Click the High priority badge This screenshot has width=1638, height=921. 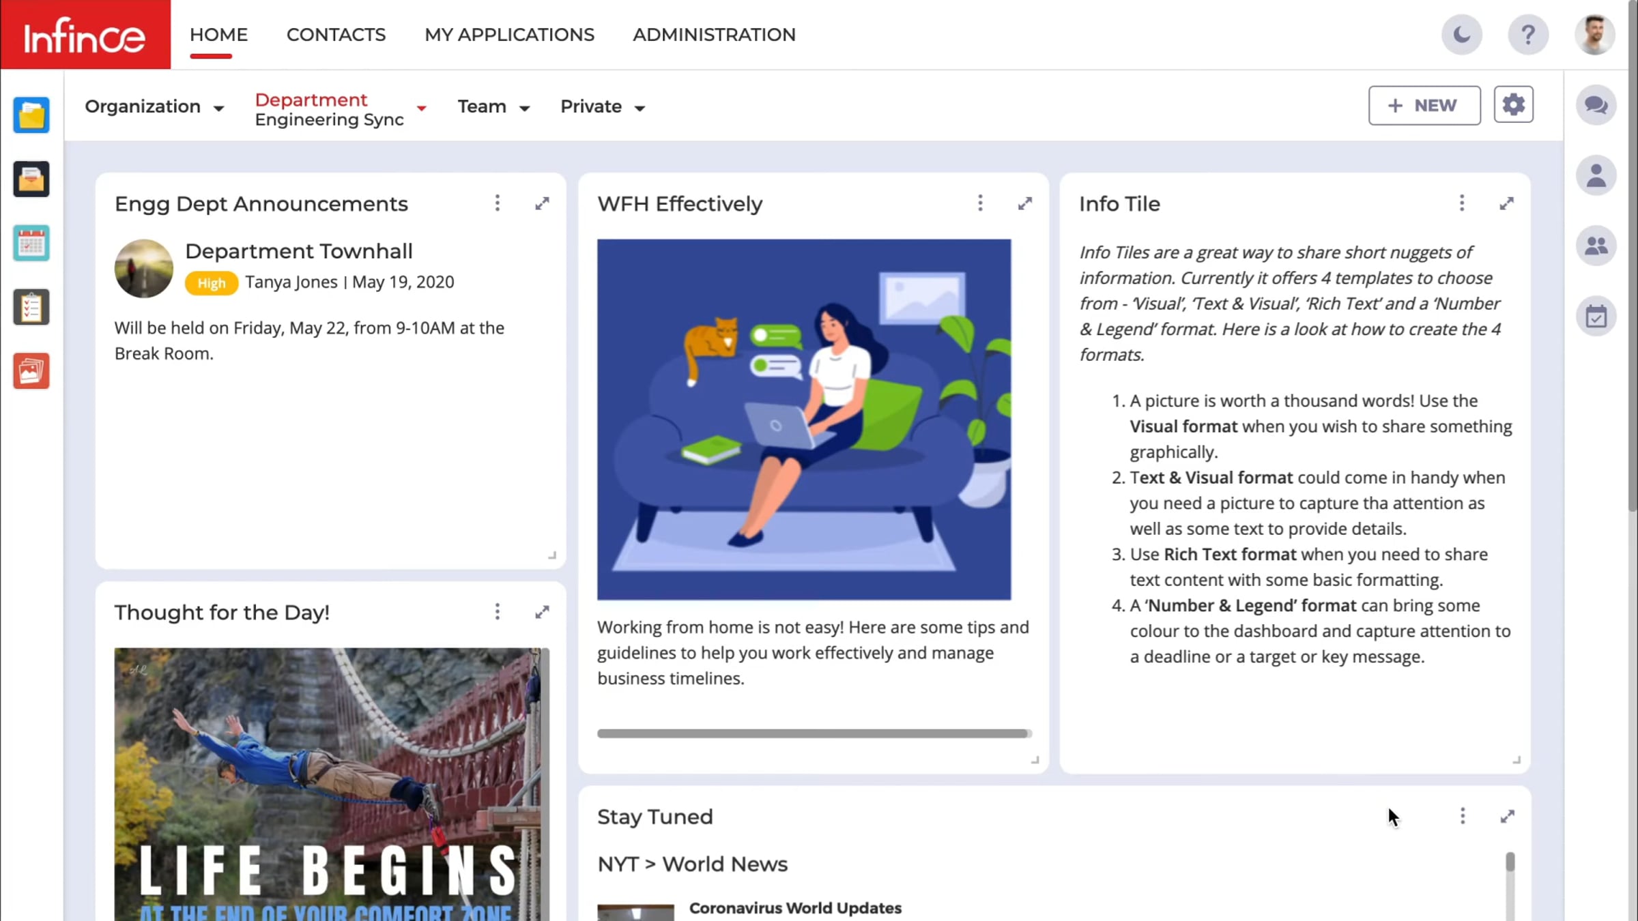(x=212, y=282)
